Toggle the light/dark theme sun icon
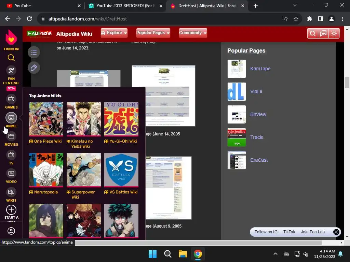Screen dimensions: 350x262 [x=334, y=33]
